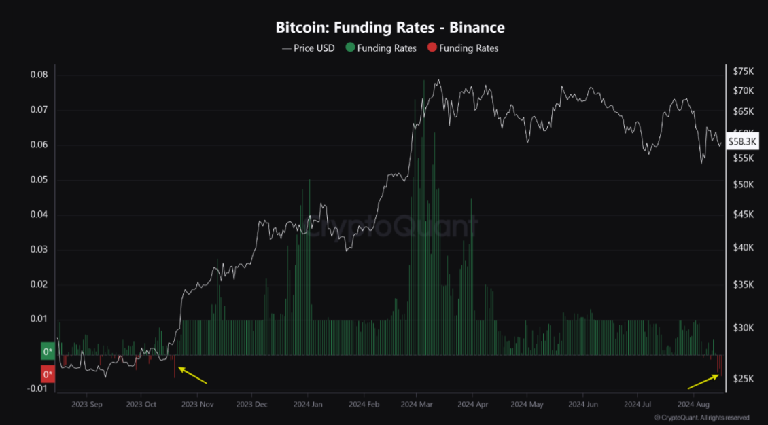
Task: Click the red Funding Rates legend dot
Action: [432, 48]
